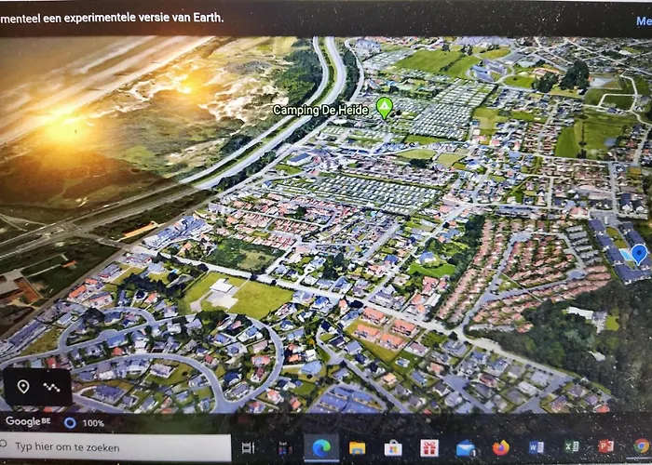Image resolution: width=652 pixels, height=465 pixels.
Task: Launch Microsoft Store from taskbar
Action: (x=393, y=448)
